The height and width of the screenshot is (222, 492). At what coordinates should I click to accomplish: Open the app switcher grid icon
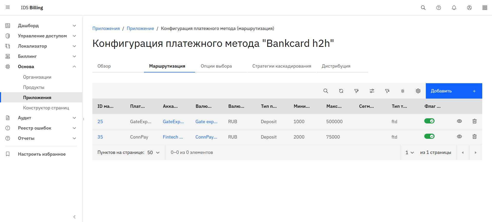pyautogui.click(x=485, y=8)
